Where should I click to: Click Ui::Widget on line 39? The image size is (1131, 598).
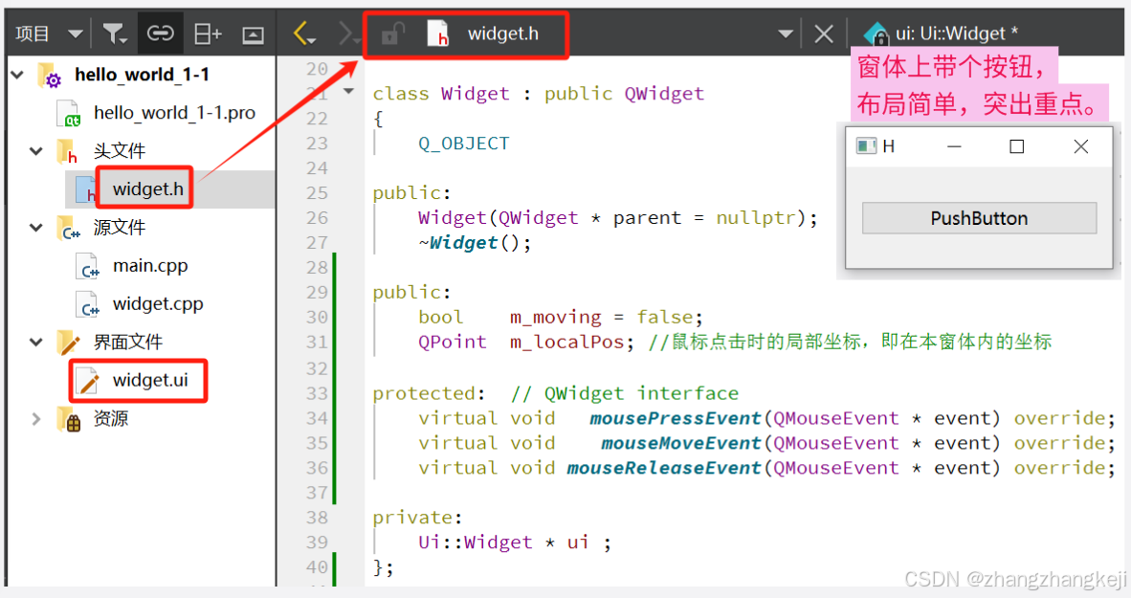476,543
